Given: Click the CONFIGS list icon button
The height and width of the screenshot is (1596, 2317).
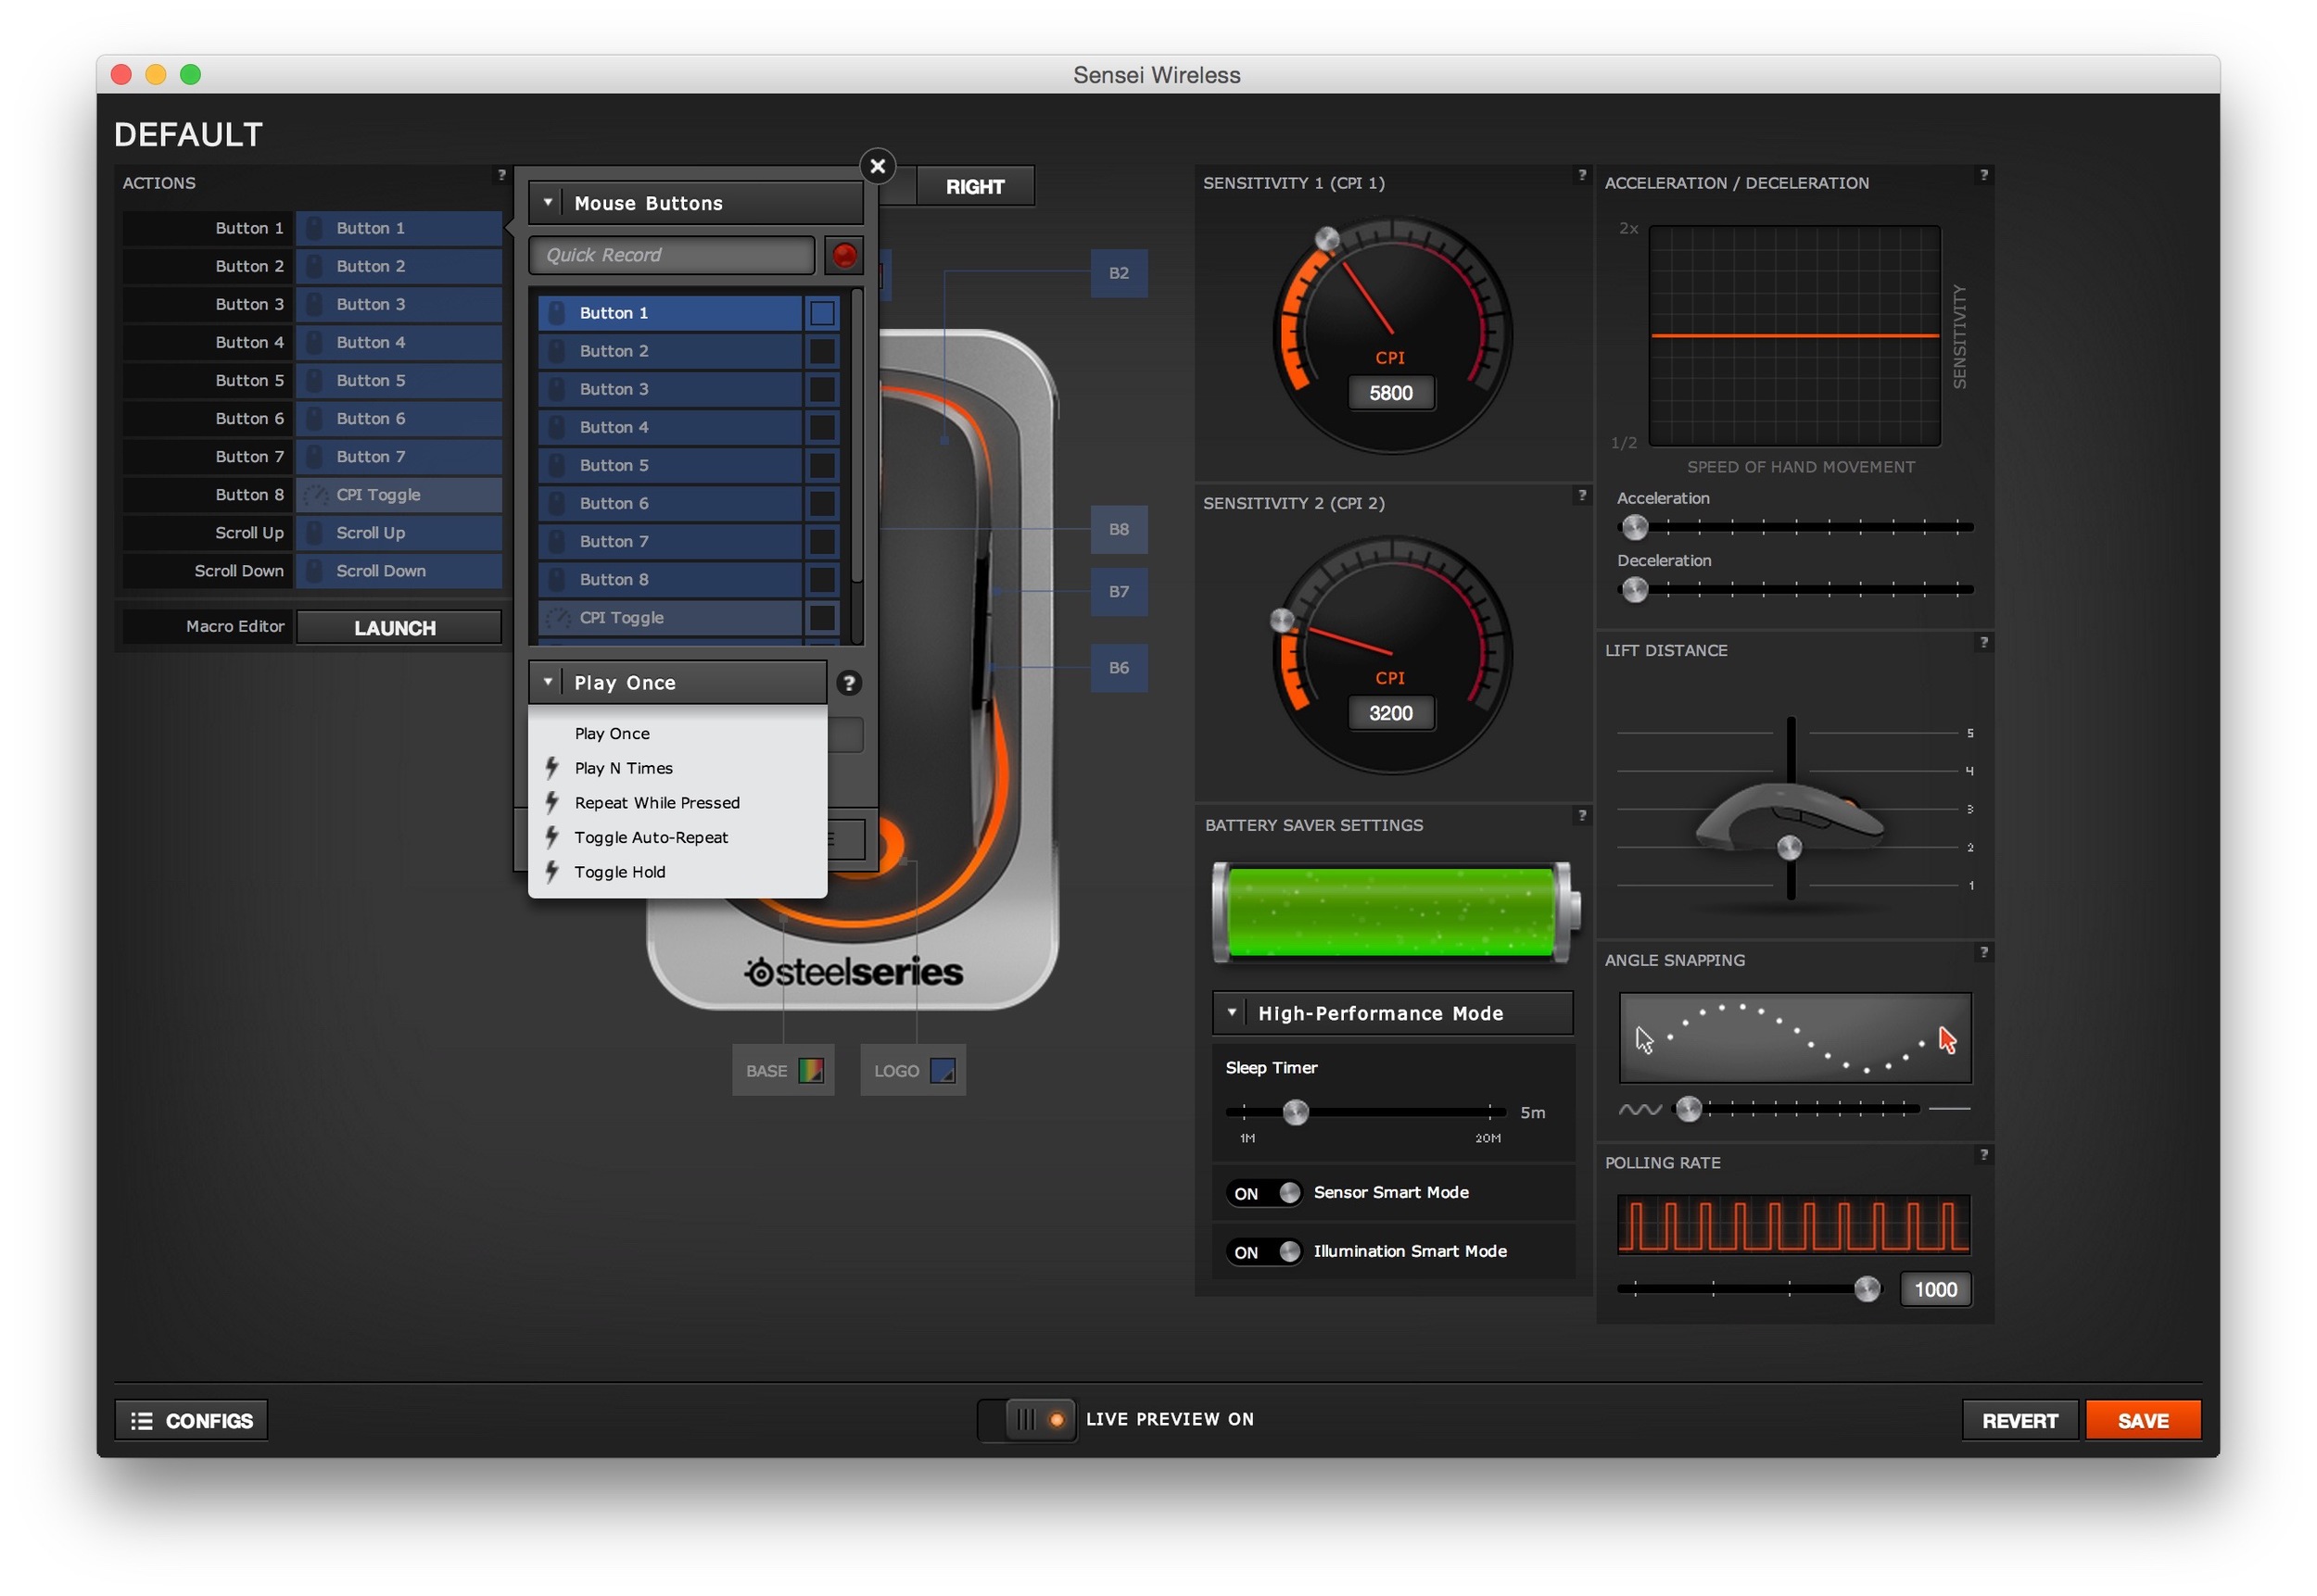Looking at the screenshot, I should point(191,1420).
